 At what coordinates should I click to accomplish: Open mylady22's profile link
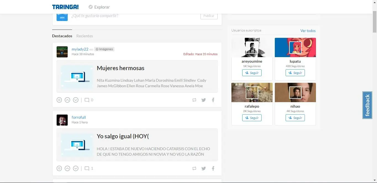(x=80, y=49)
